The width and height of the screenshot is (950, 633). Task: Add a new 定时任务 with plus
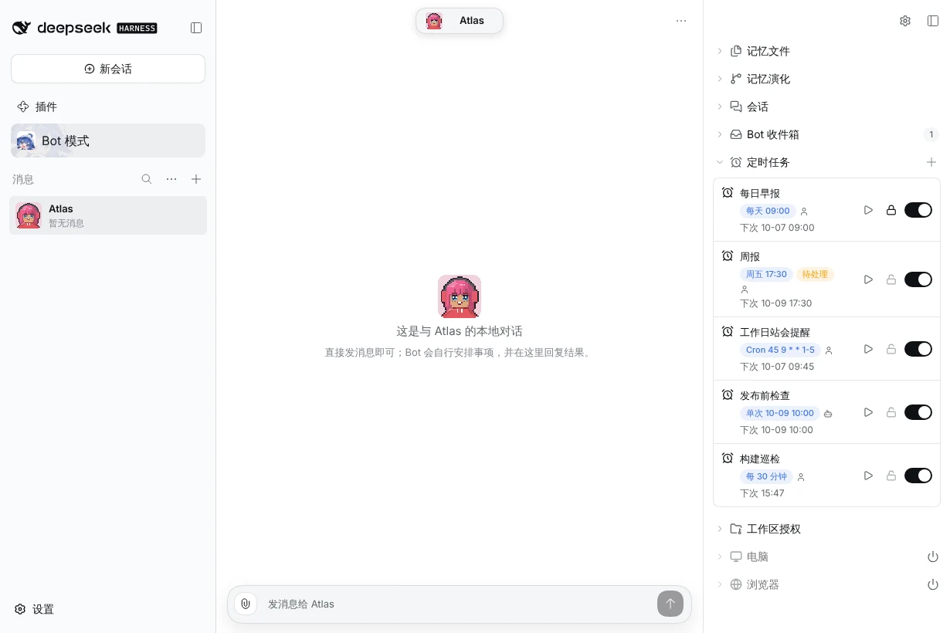931,162
